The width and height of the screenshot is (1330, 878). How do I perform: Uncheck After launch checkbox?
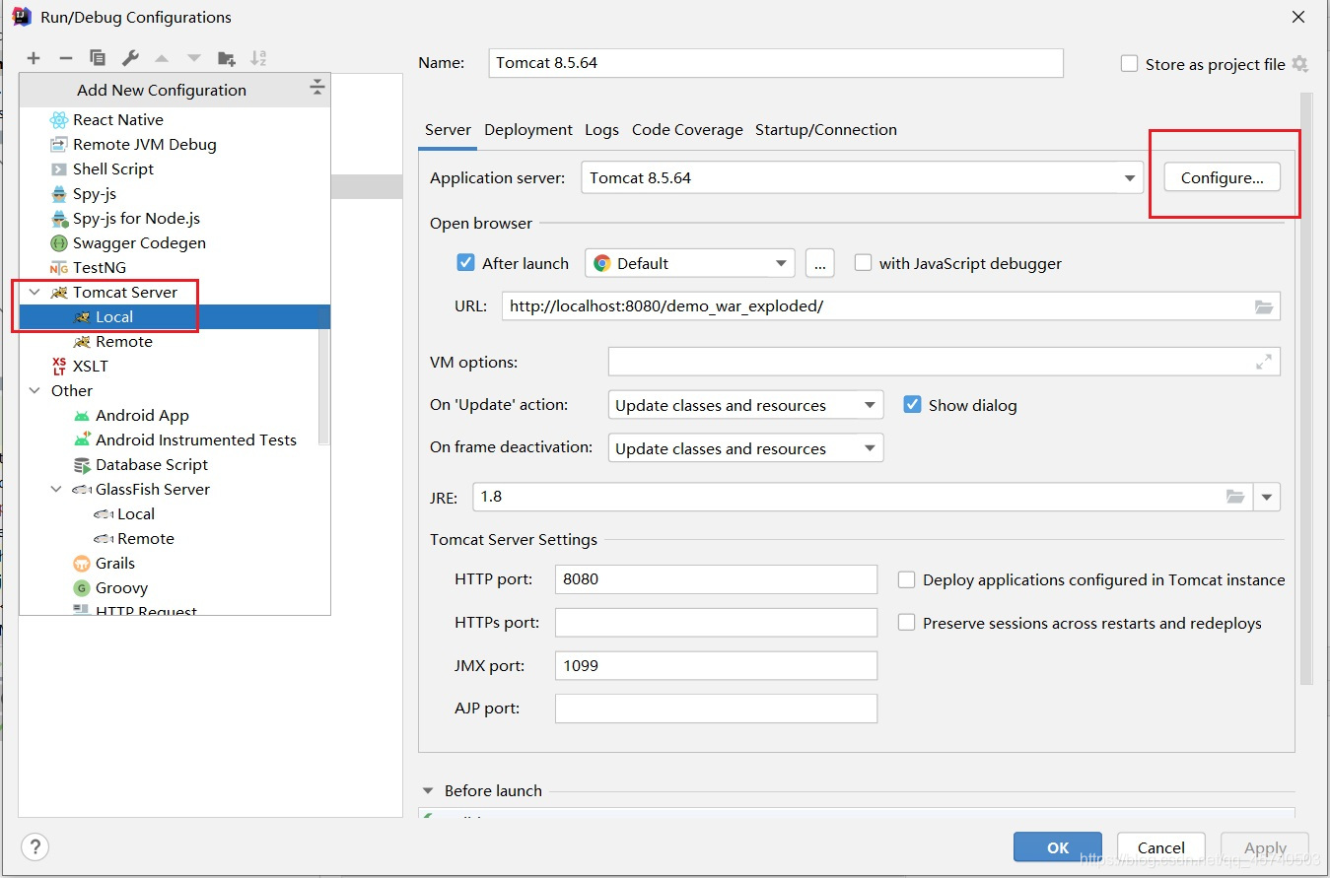(466, 263)
